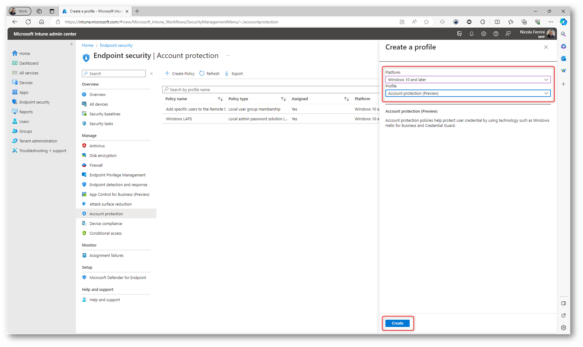Open All services in left navigation

click(x=25, y=73)
